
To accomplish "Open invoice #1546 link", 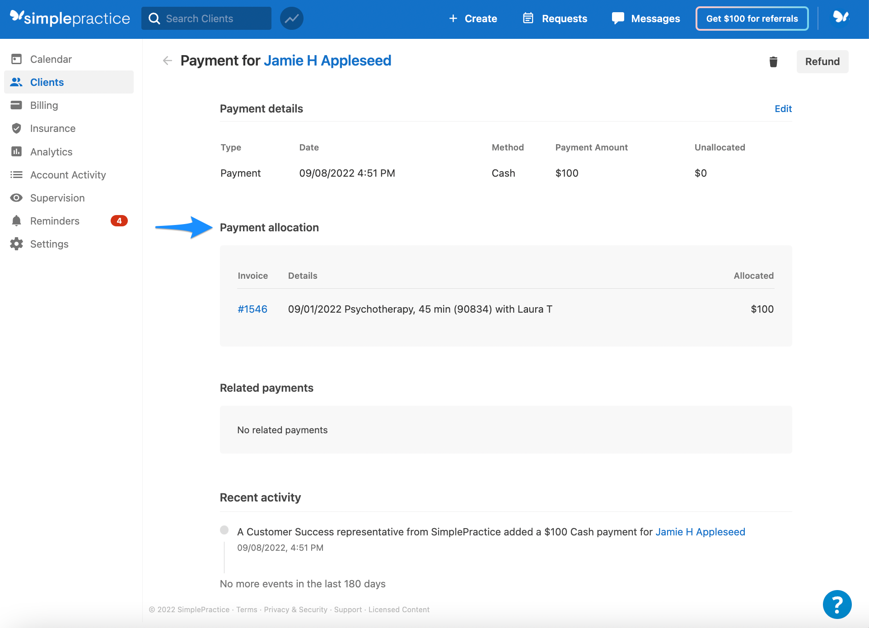I will [252, 309].
